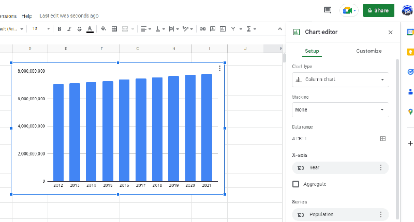Start a Google Meet call

[349, 10]
